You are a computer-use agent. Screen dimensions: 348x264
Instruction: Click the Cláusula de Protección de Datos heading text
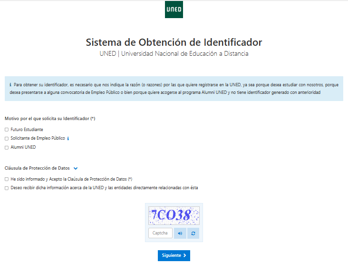[37, 168]
